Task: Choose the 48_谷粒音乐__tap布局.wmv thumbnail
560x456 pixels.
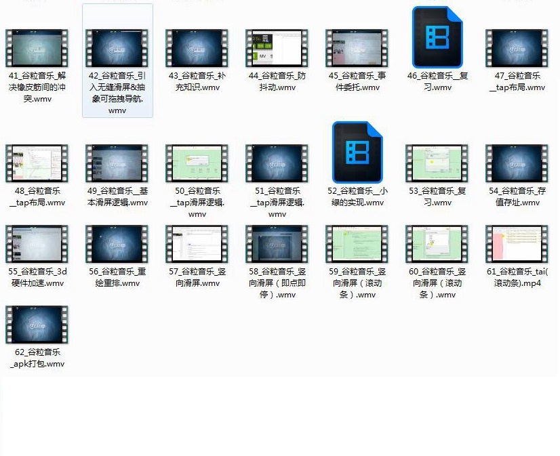Action: [x=37, y=164]
